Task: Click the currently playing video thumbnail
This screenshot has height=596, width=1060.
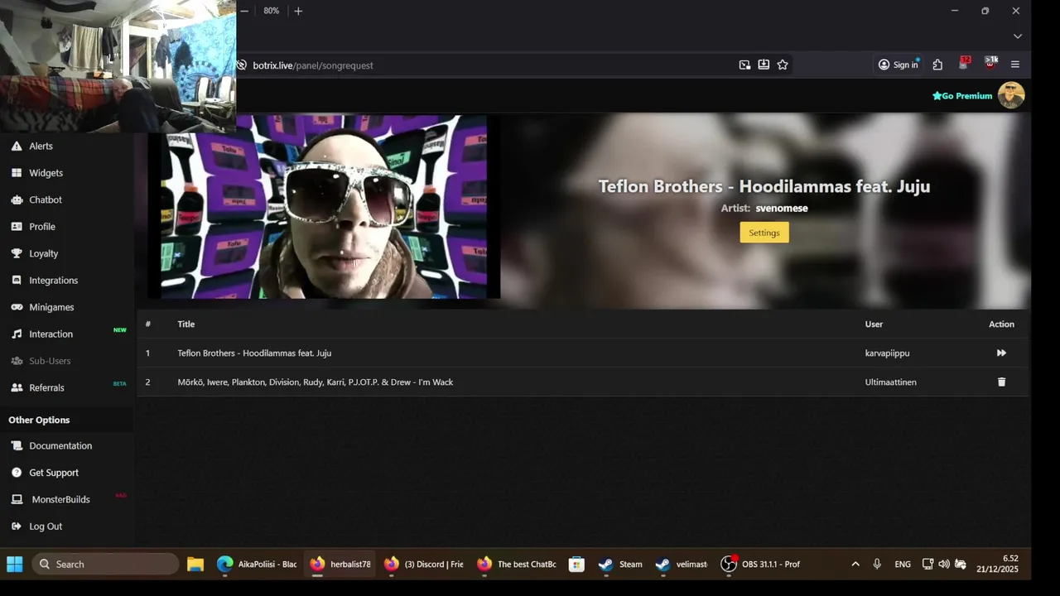Action: point(324,207)
